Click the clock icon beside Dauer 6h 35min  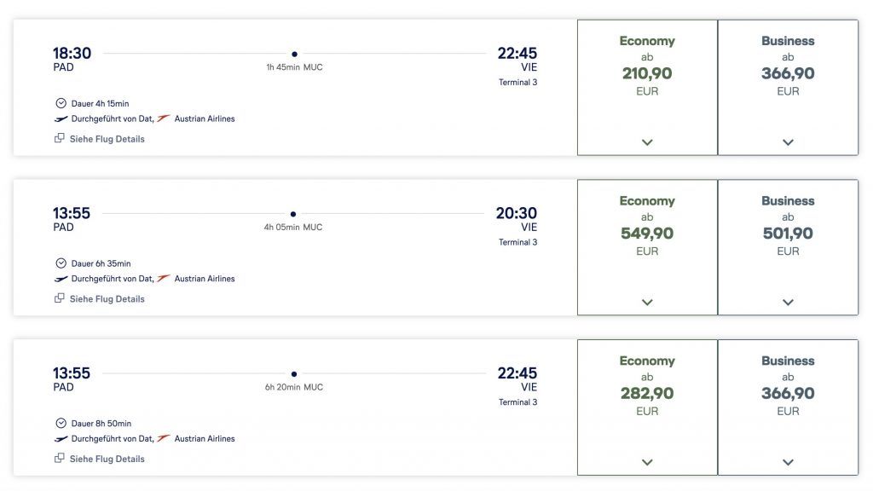(x=61, y=263)
